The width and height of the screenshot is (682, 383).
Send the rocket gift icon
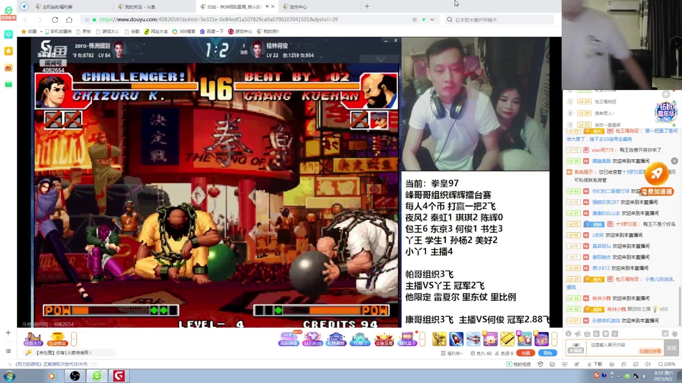point(456,339)
